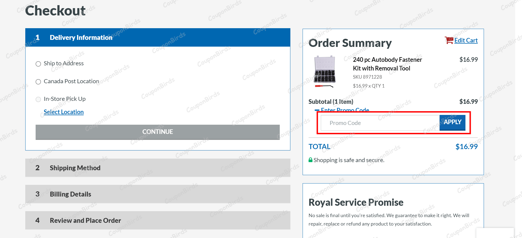
Task: Choose Canada Post Location delivery
Action: click(x=38, y=82)
